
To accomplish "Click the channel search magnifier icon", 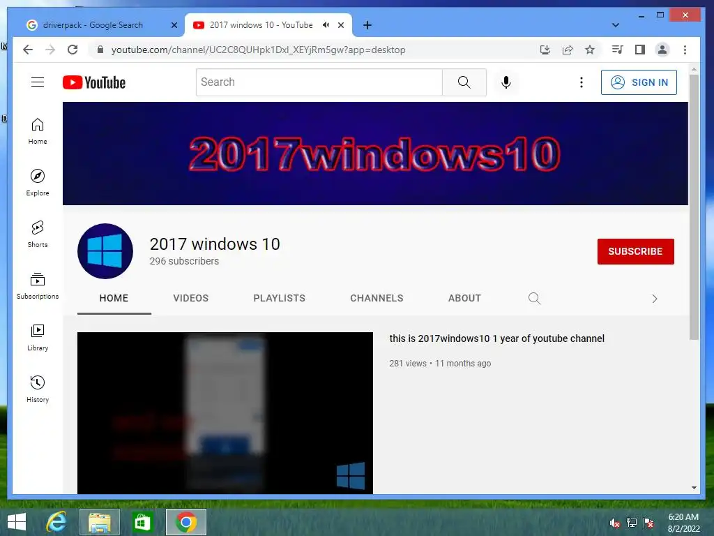I will [534, 299].
